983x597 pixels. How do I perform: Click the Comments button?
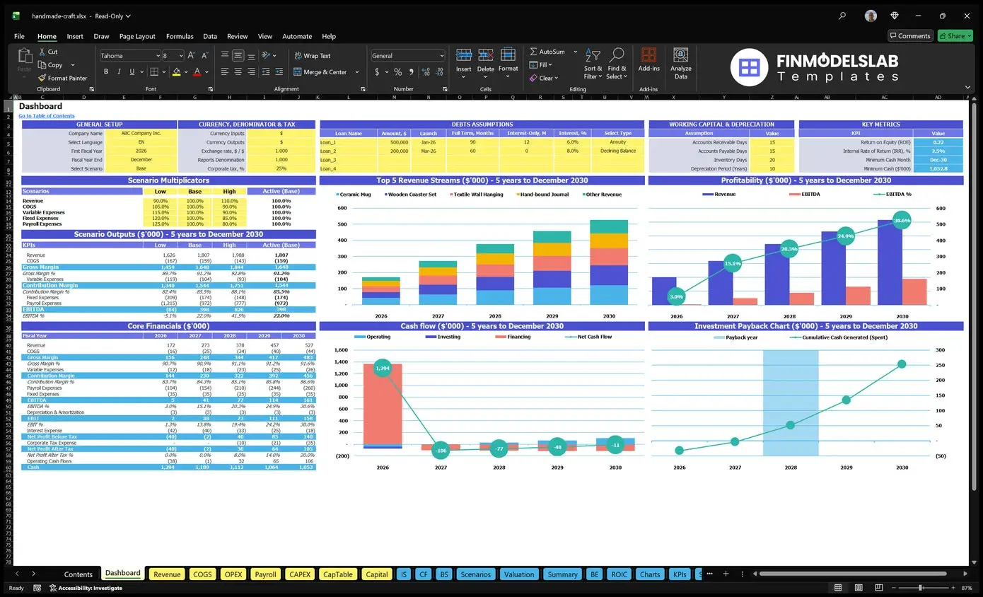coord(910,36)
